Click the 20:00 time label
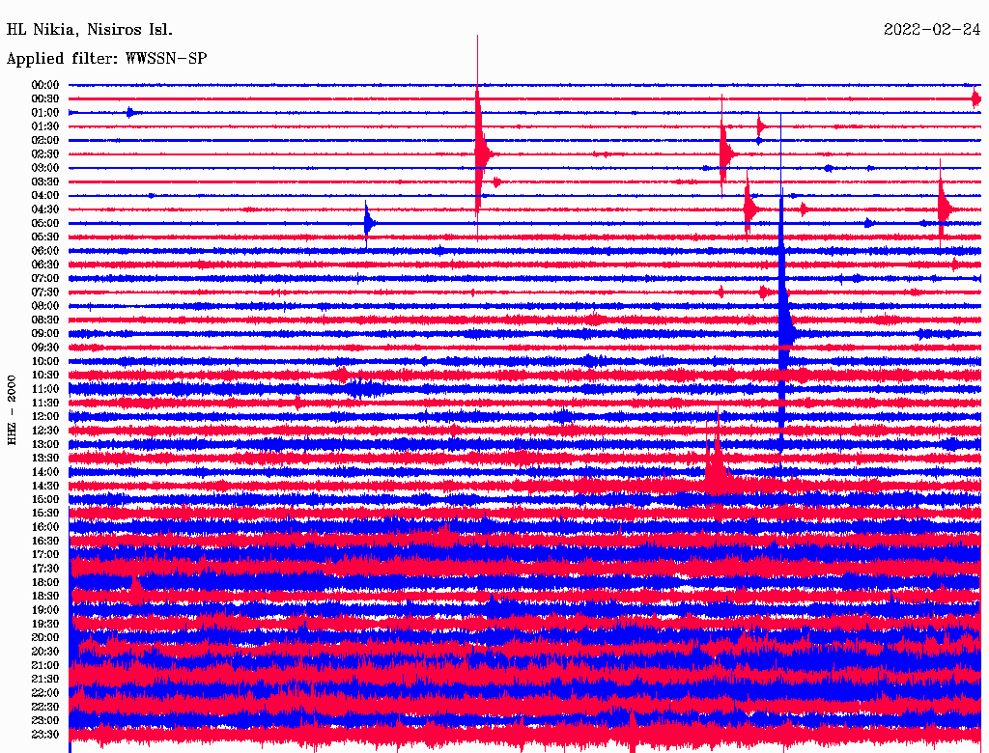 click(x=45, y=638)
